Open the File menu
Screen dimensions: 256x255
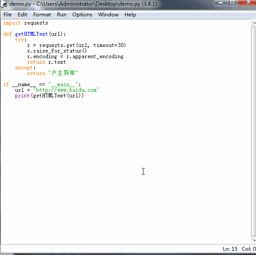tap(7, 15)
